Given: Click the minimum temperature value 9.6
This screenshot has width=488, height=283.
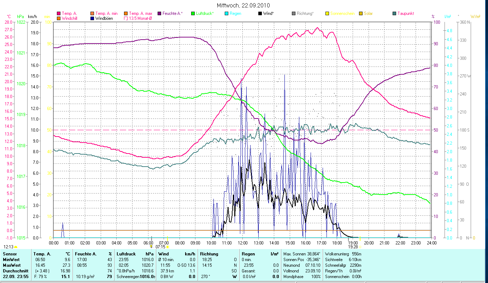Looking at the screenshot, I should (x=67, y=260).
